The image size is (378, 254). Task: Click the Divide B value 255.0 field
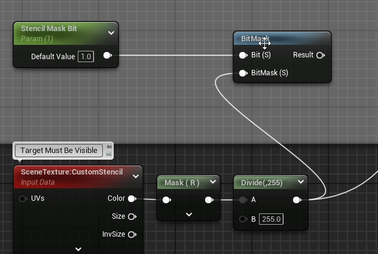[272, 219]
